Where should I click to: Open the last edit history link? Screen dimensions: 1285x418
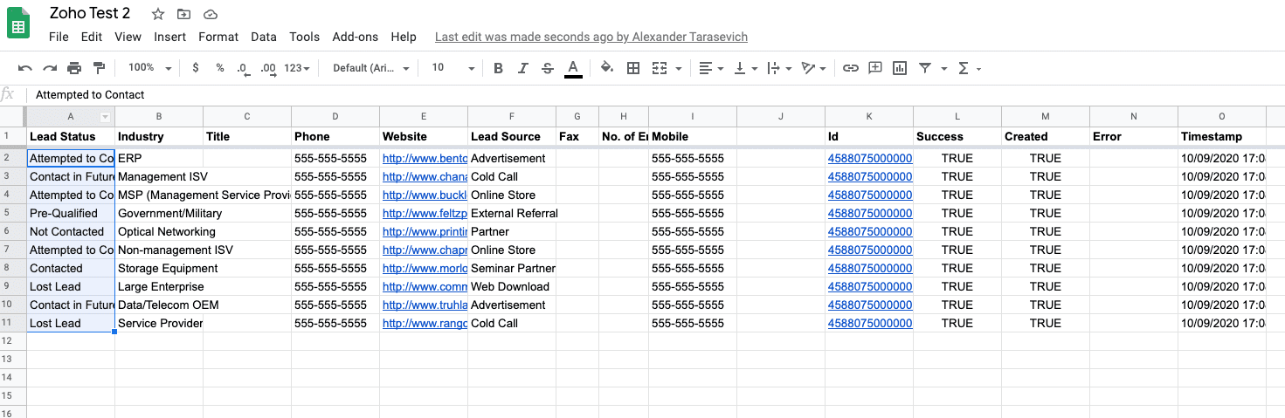click(591, 37)
